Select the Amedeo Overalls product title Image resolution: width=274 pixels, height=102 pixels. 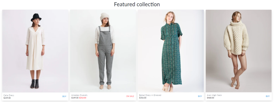click(x=79, y=95)
